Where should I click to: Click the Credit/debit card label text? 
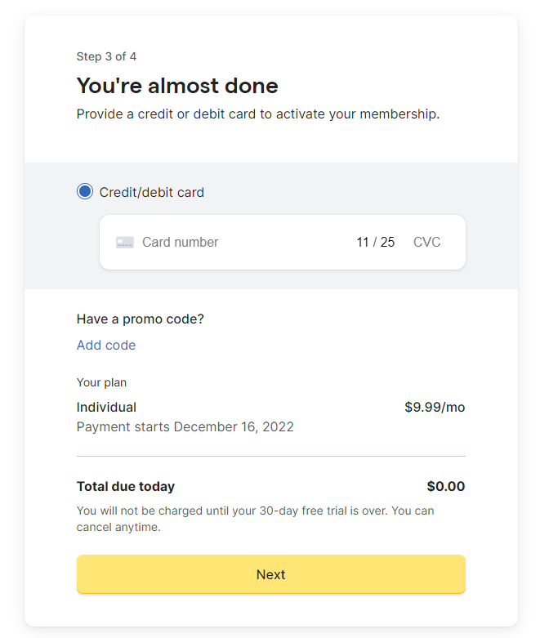click(x=151, y=193)
